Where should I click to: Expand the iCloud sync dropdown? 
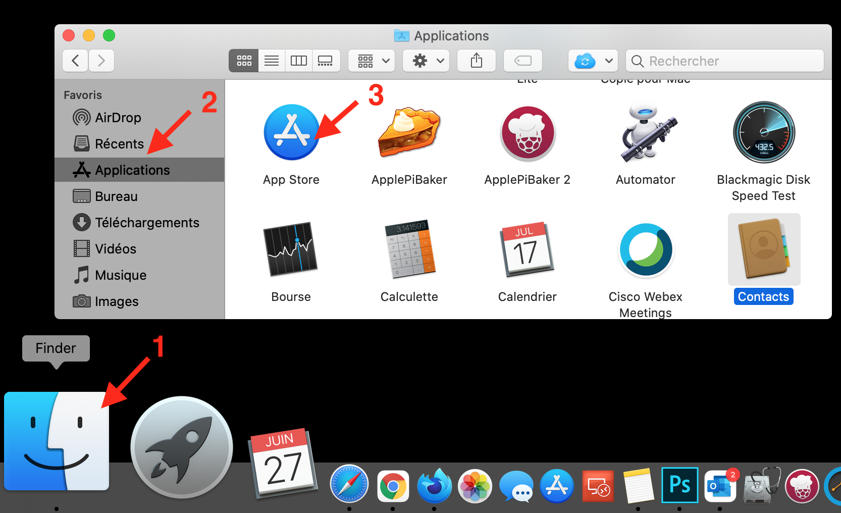(593, 61)
